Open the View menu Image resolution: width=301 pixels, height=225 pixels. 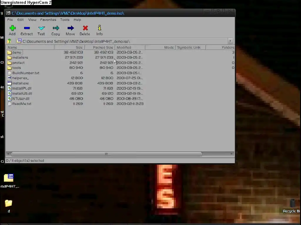[x=32, y=20]
